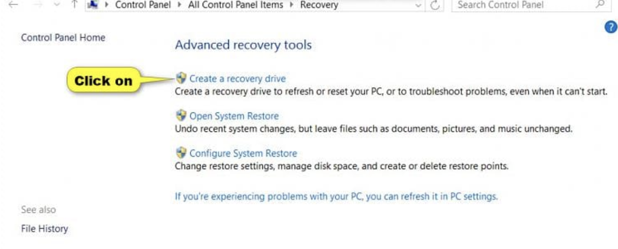Expand chevron after All Control Panel Items
This screenshot has width=618, height=249.
tap(292, 6)
